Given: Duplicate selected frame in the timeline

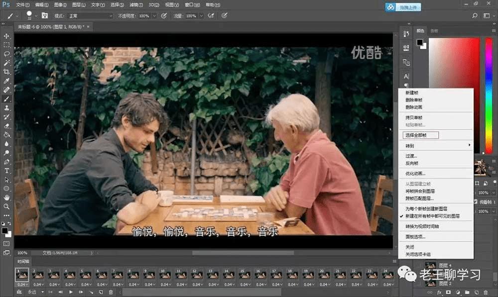Looking at the screenshot, I should [101, 292].
